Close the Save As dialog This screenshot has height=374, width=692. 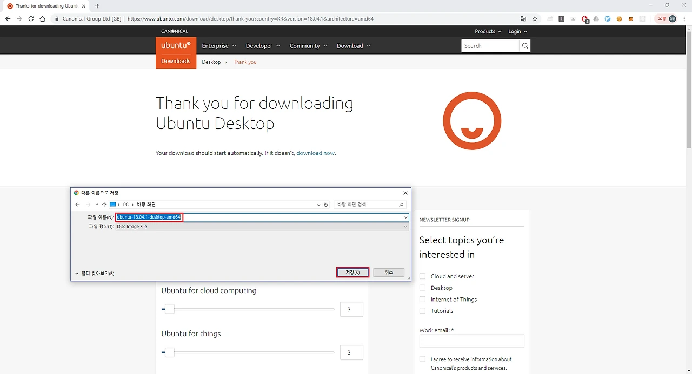[x=405, y=193]
